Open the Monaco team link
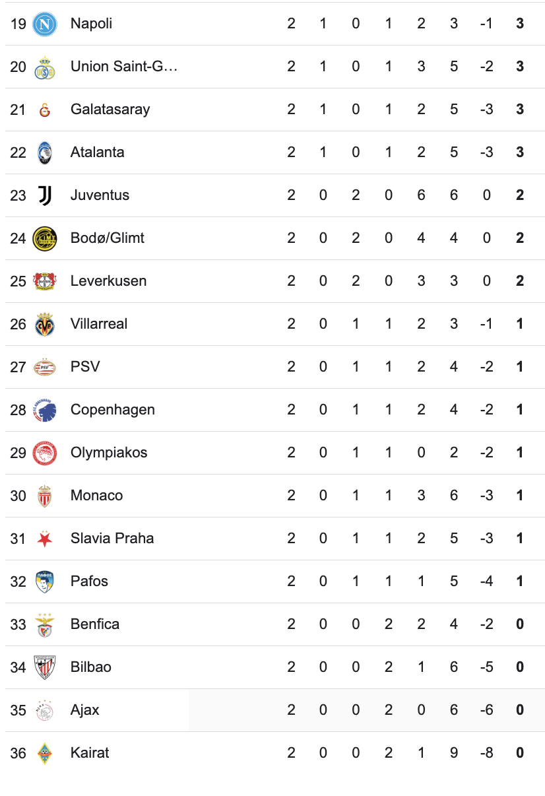The image size is (545, 796). pos(96,496)
